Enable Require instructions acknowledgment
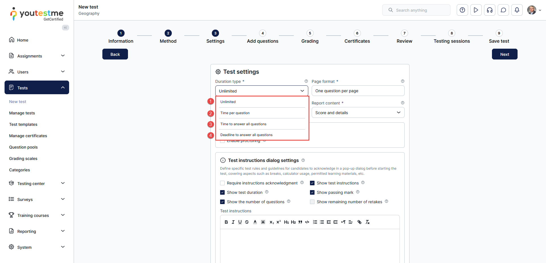546x263 pixels. 222,183
